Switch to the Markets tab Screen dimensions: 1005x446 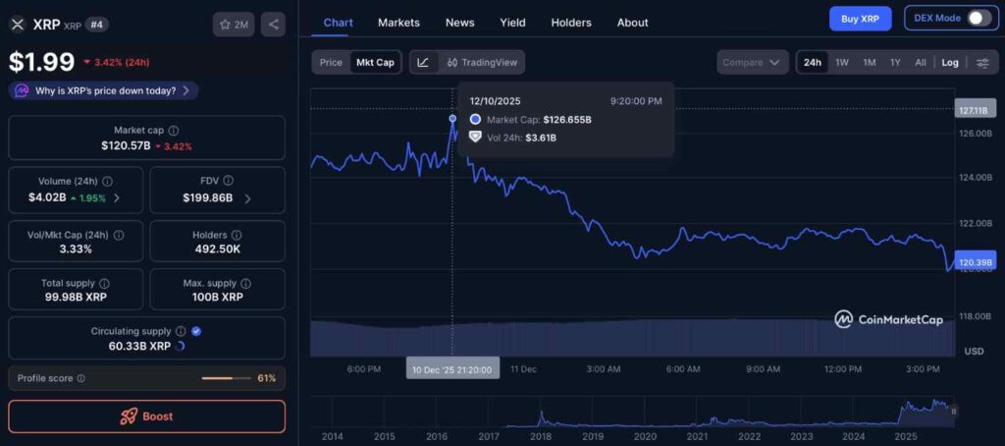pos(398,23)
